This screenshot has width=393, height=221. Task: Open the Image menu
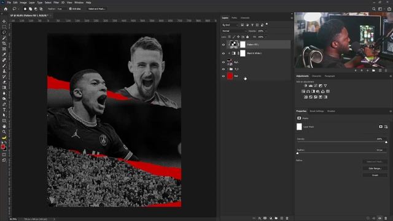23,2
